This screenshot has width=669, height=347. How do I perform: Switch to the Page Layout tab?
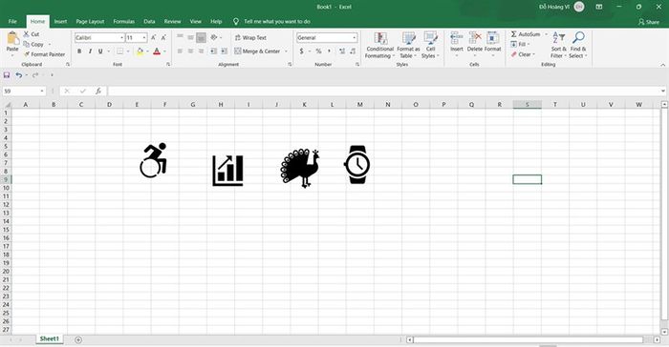(x=90, y=21)
